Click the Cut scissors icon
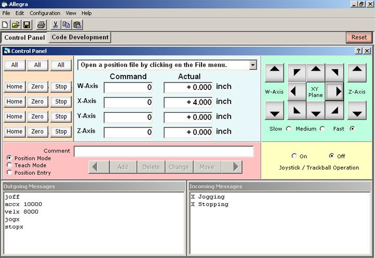Screen dimensions: 375x258 [56, 25]
